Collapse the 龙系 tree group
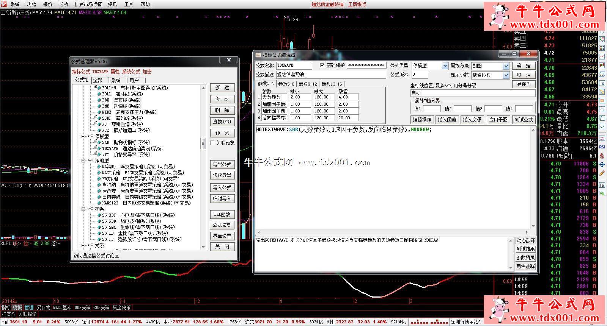Screen dimensions: 607x326 pyautogui.click(x=83, y=245)
